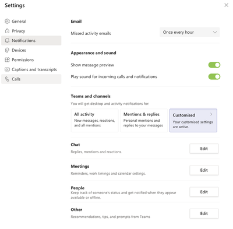
Task: Click the Notifications bell icon
Action: 7,40
